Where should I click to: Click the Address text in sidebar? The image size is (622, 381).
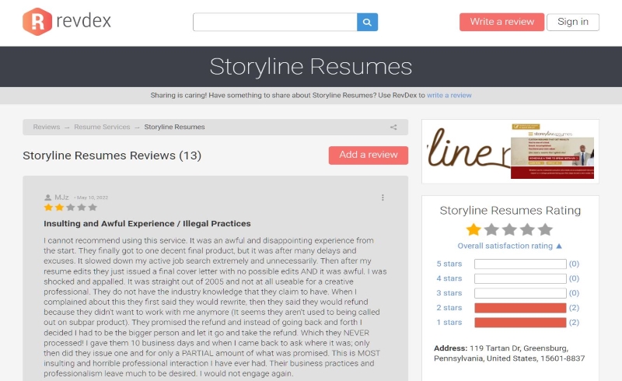509,353
